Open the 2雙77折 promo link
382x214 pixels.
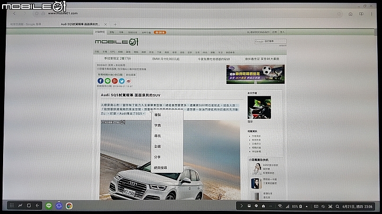coord(117,59)
